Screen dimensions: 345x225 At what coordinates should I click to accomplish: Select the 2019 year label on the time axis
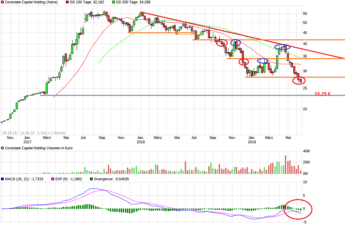coord(252,142)
